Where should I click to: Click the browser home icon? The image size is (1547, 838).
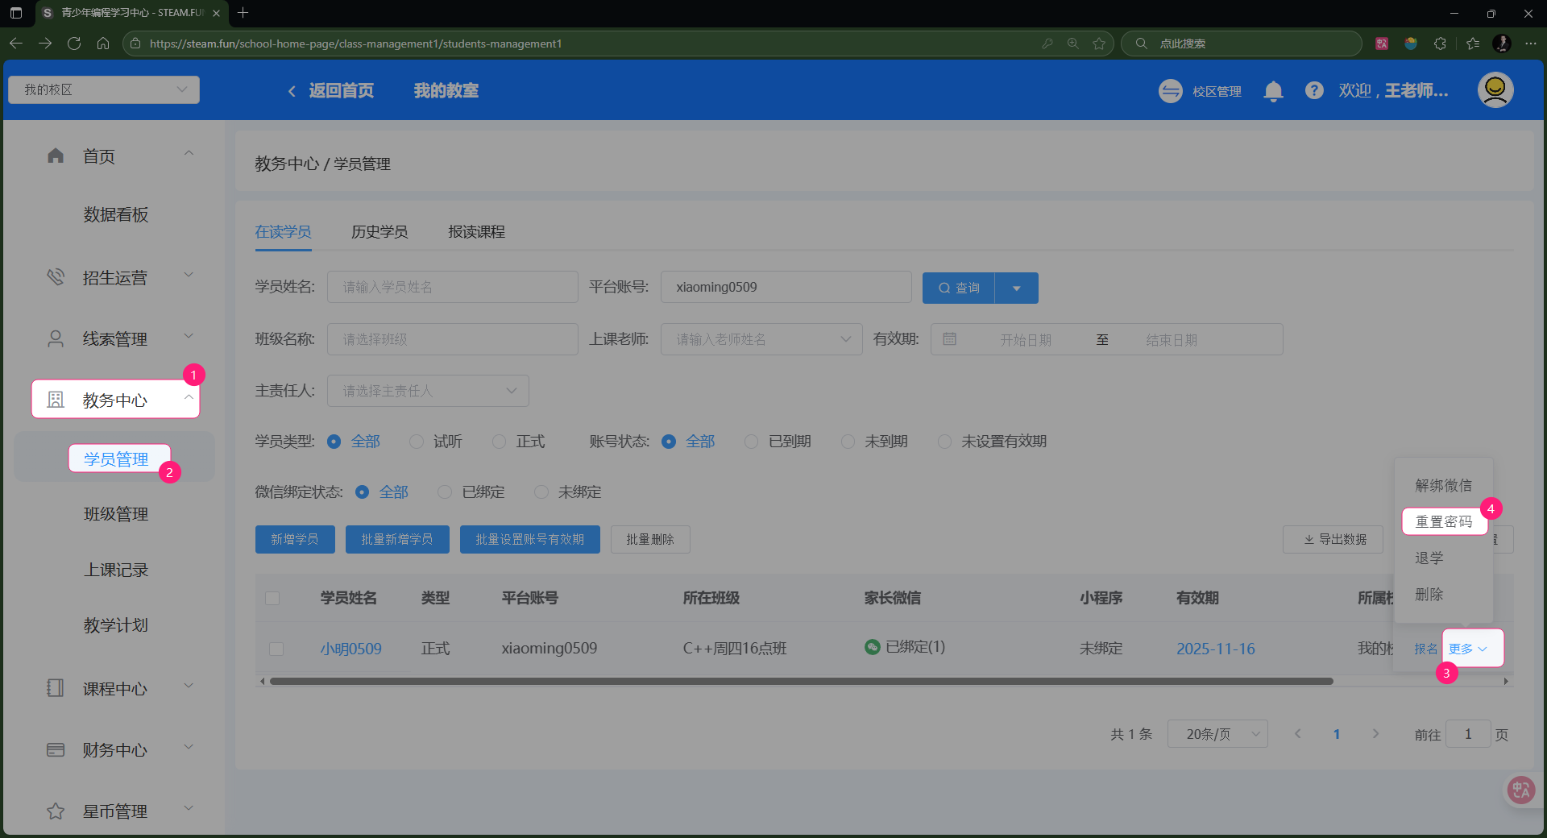(x=103, y=44)
